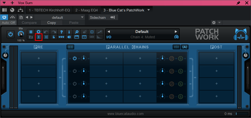Open the preset folder search icon

(x=31, y=37)
